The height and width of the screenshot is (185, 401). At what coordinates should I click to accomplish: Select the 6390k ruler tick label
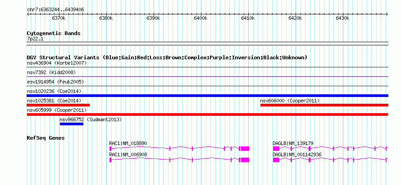pos(154,18)
